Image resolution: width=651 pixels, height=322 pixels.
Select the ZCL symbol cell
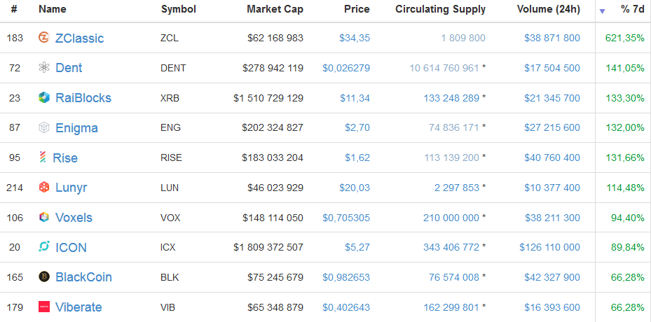pyautogui.click(x=170, y=38)
